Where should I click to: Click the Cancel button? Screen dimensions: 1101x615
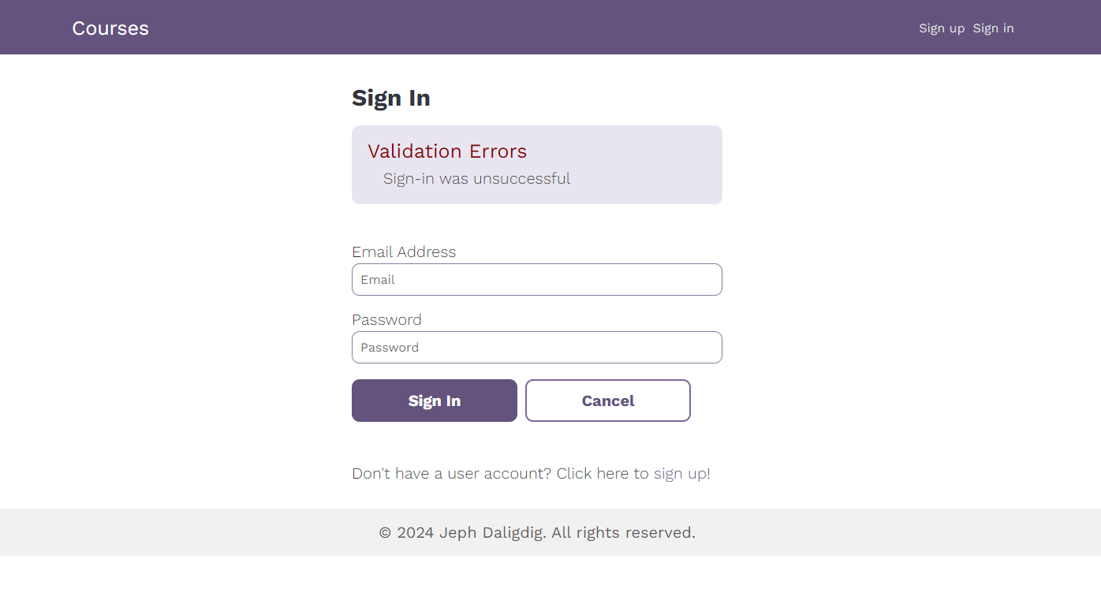pyautogui.click(x=608, y=401)
